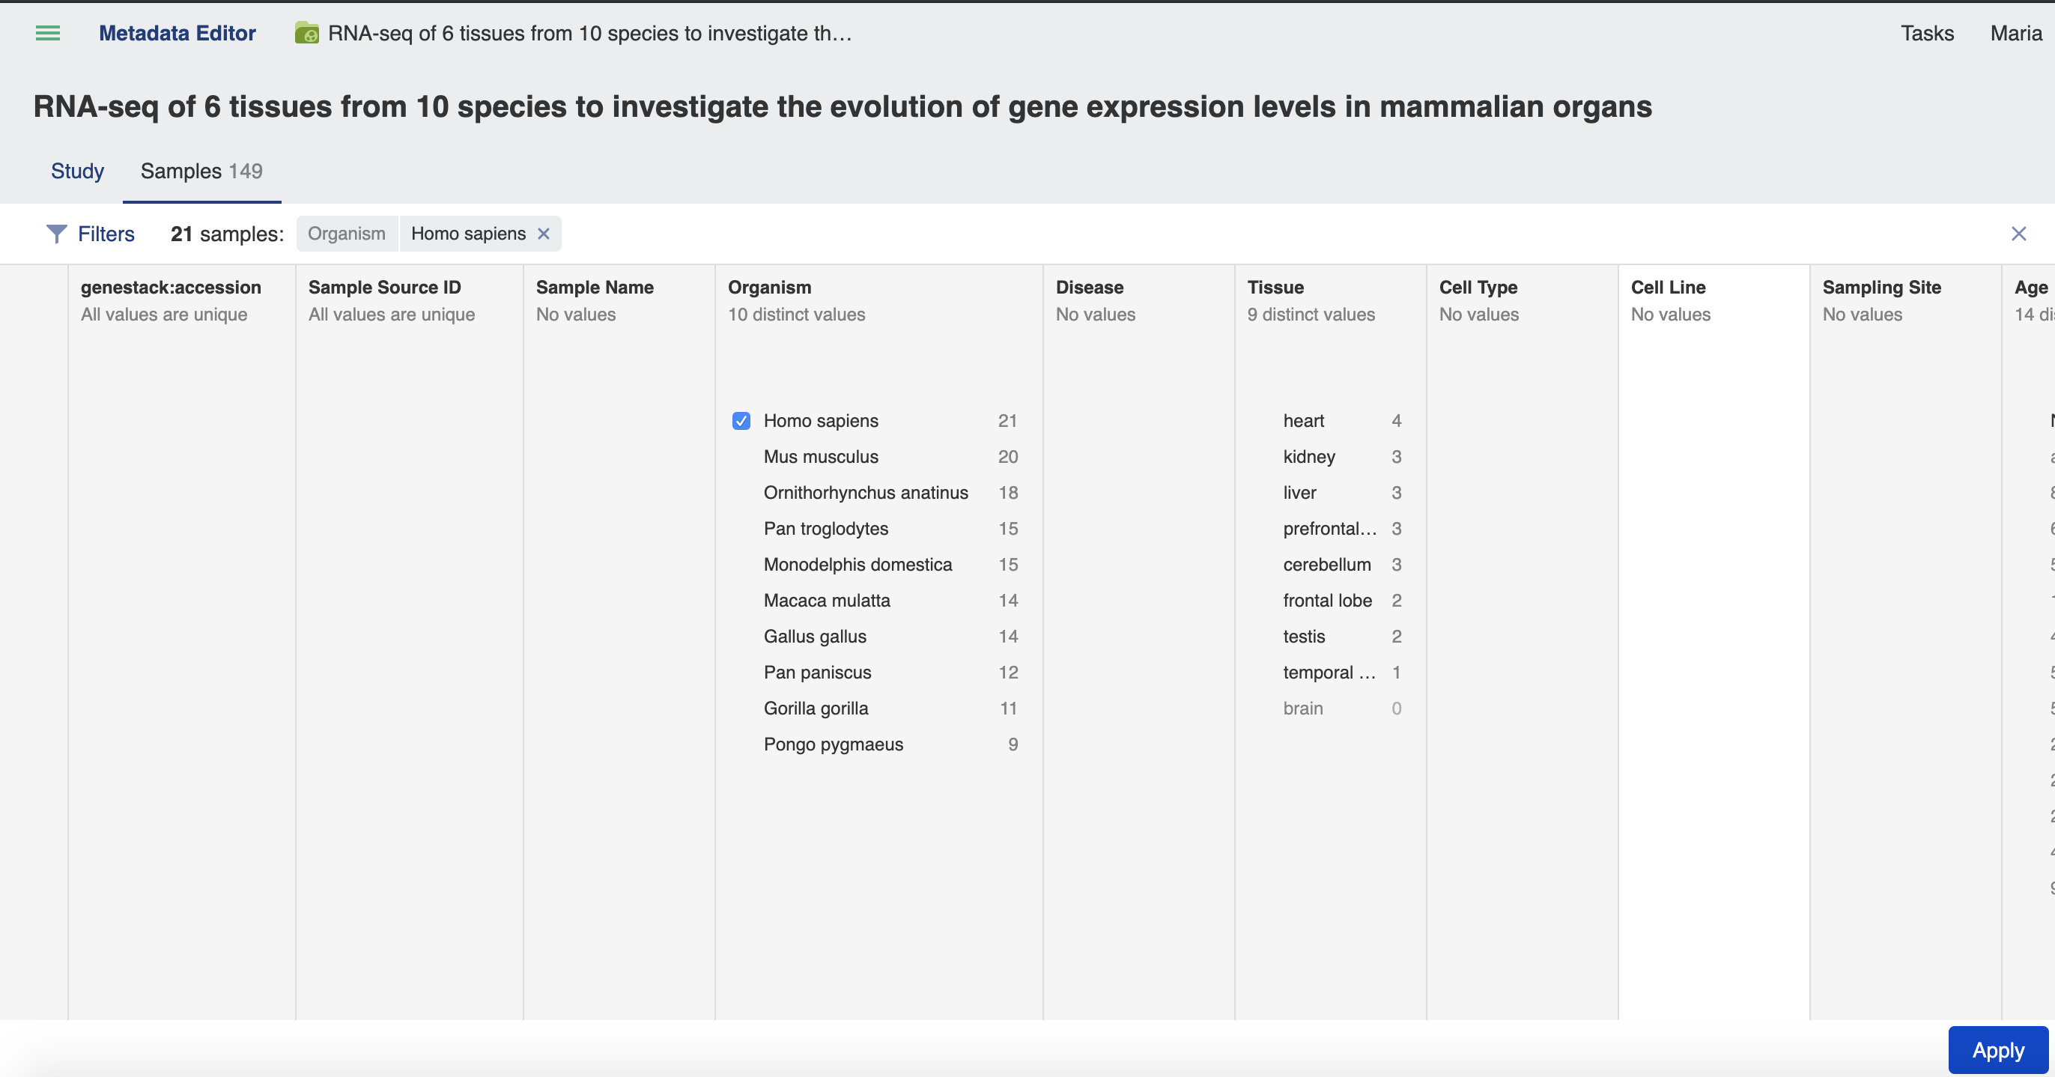This screenshot has height=1077, width=2055.
Task: Switch to the Study tab
Action: tap(77, 171)
